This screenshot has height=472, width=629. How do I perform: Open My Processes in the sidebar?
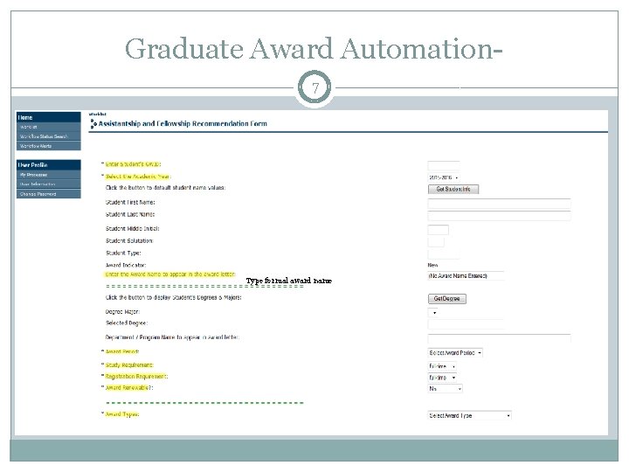click(x=49, y=175)
